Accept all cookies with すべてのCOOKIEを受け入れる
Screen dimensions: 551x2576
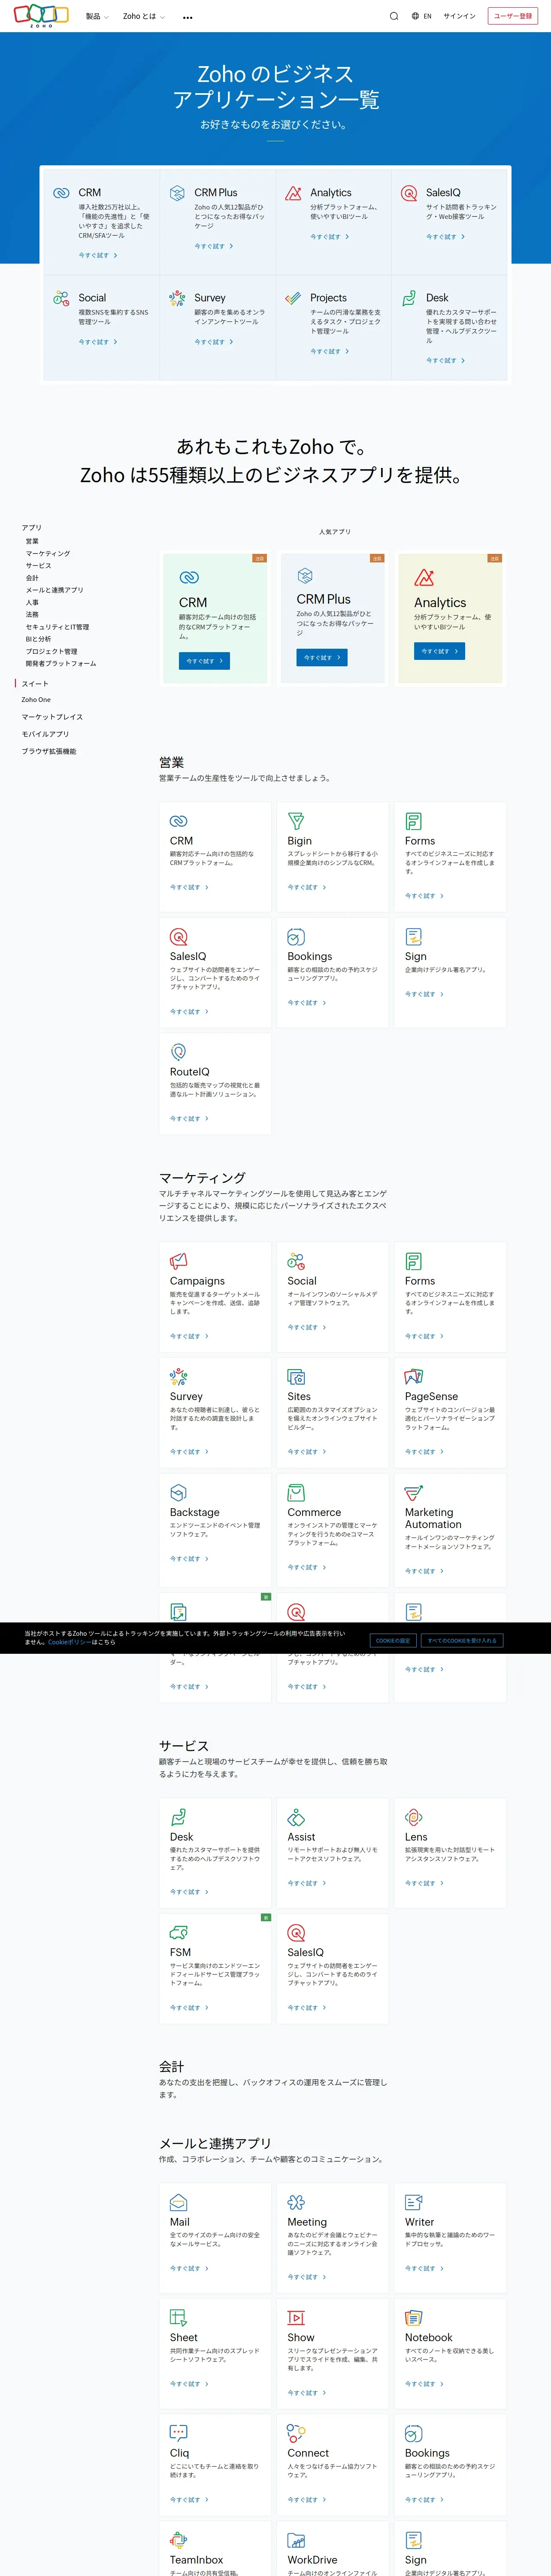[x=462, y=1641]
